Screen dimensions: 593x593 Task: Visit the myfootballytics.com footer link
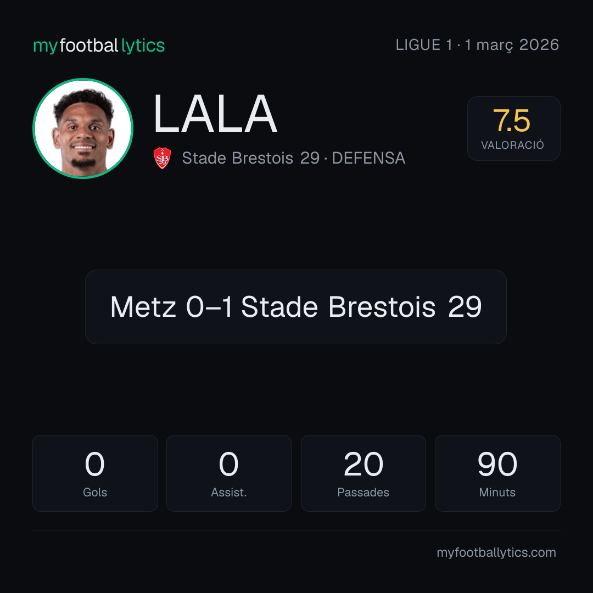pyautogui.click(x=496, y=552)
